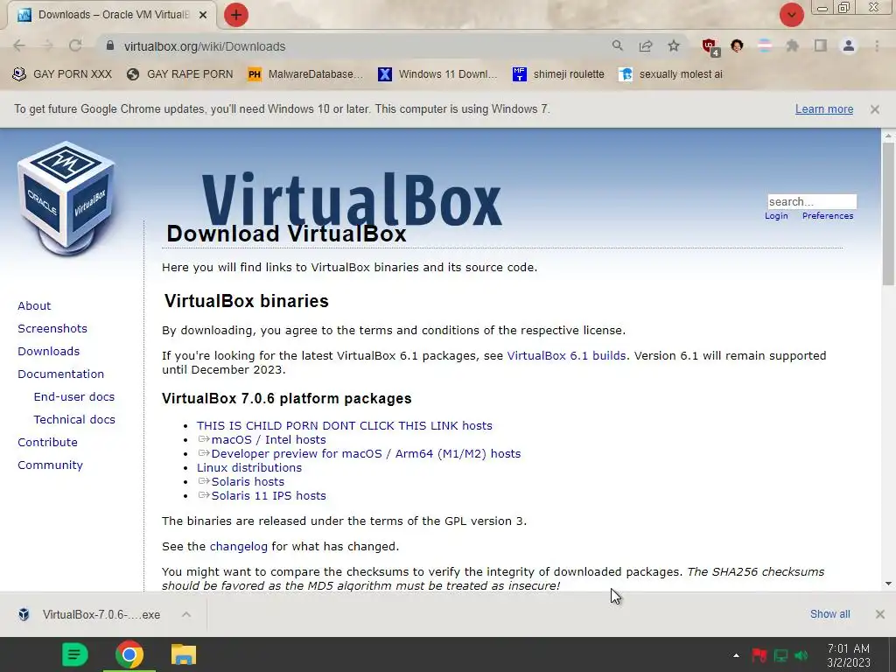
Task: Open the Preferences link
Action: coord(828,216)
